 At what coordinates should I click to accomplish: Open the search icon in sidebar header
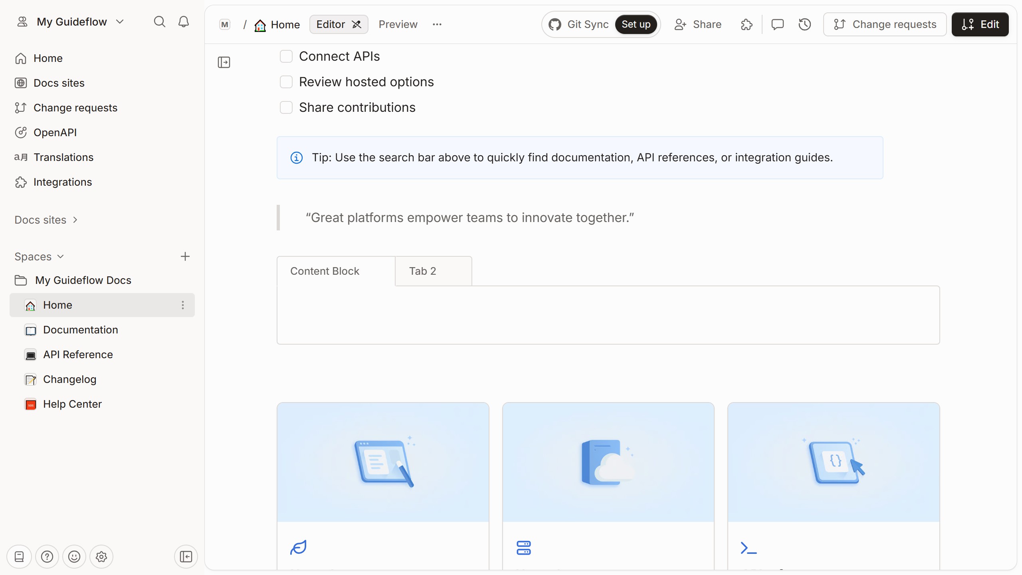pyautogui.click(x=159, y=22)
